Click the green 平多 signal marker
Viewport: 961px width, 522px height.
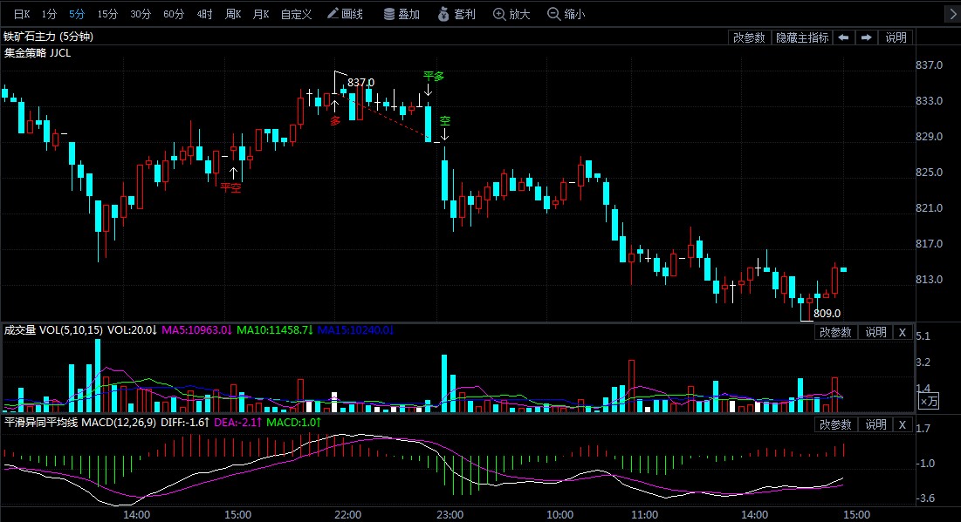pos(433,77)
